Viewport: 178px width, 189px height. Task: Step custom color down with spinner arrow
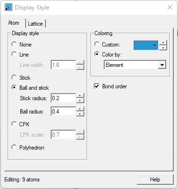163,47
